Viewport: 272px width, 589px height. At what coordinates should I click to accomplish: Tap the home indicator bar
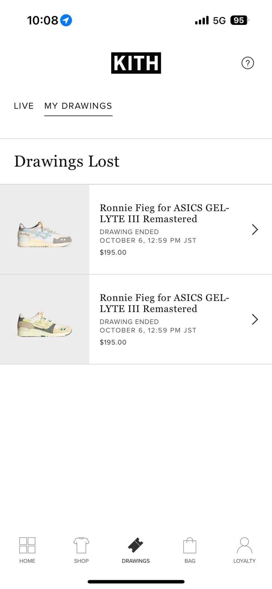click(x=136, y=582)
